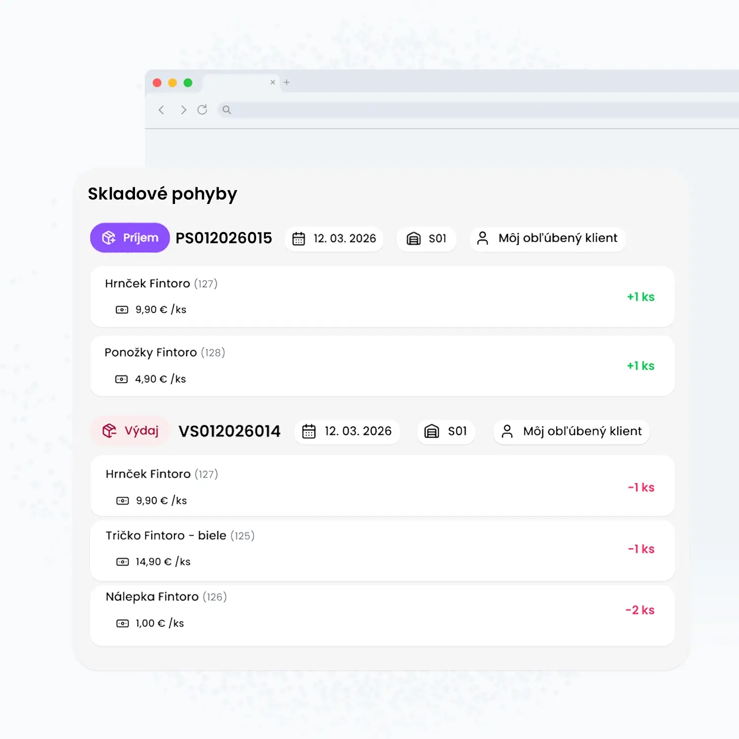Image resolution: width=739 pixels, height=739 pixels.
Task: Reload the page with refresh icon
Action: point(202,110)
